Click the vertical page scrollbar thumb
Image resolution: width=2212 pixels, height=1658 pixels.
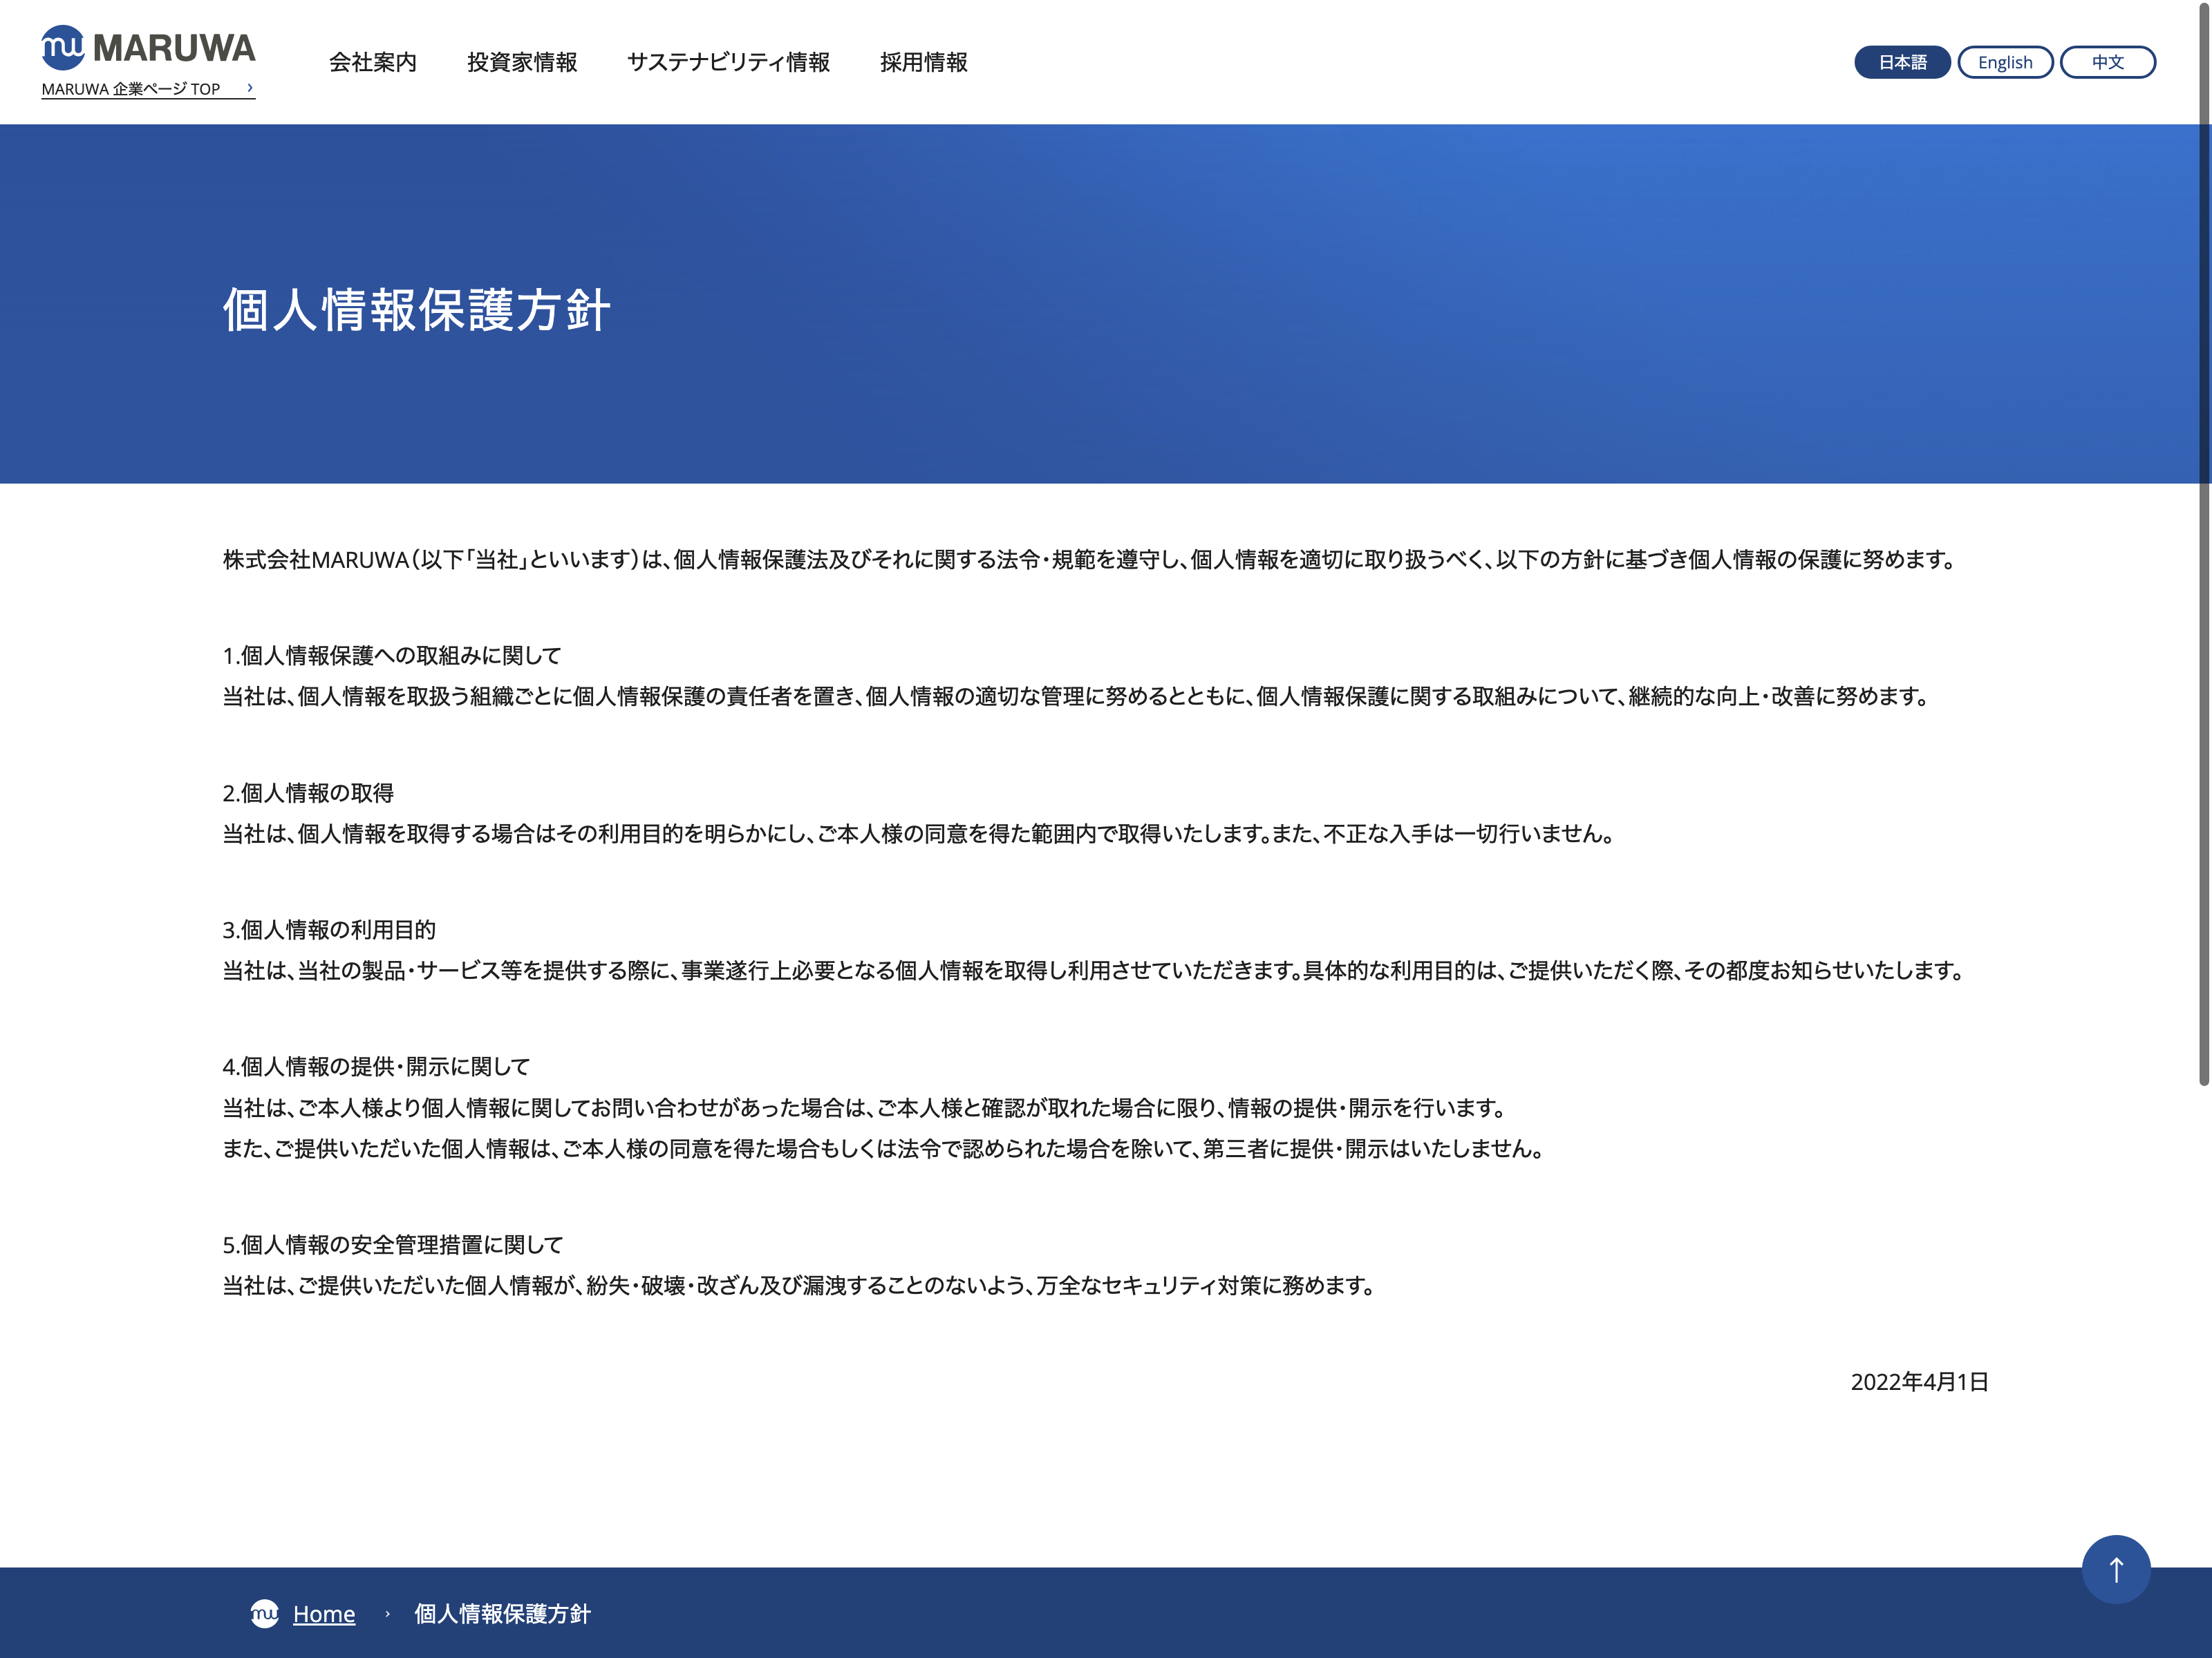[2203, 544]
